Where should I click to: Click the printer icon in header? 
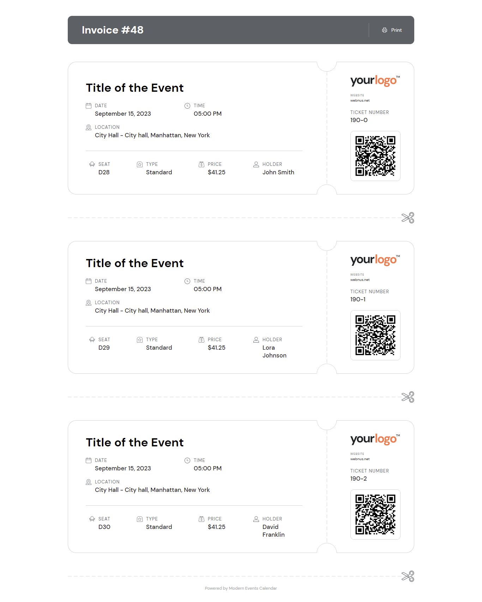click(385, 30)
